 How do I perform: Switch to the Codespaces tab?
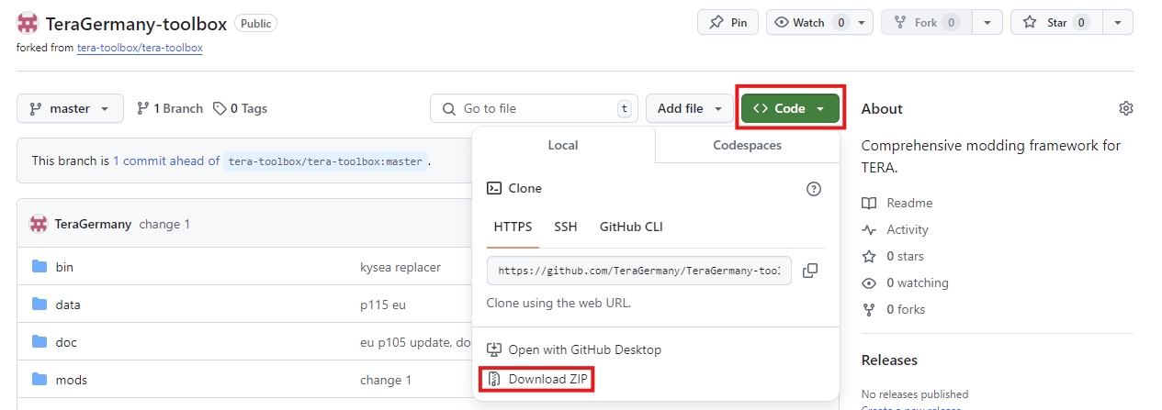pyautogui.click(x=748, y=145)
